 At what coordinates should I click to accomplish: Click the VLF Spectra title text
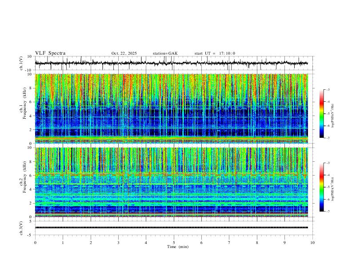[x=50, y=53]
